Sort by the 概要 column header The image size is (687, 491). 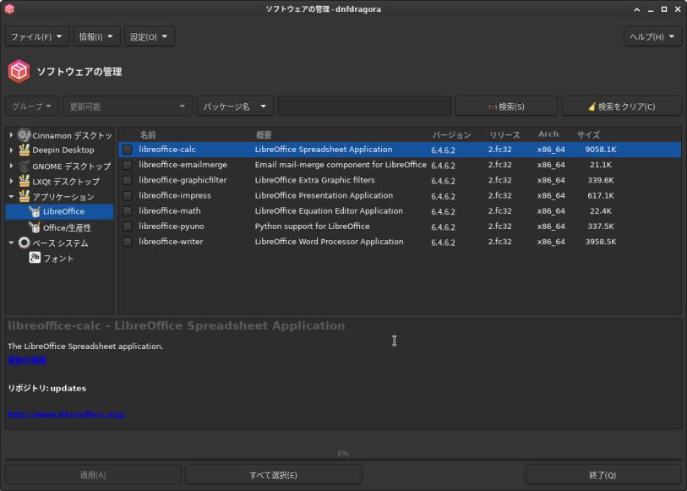pyautogui.click(x=264, y=135)
